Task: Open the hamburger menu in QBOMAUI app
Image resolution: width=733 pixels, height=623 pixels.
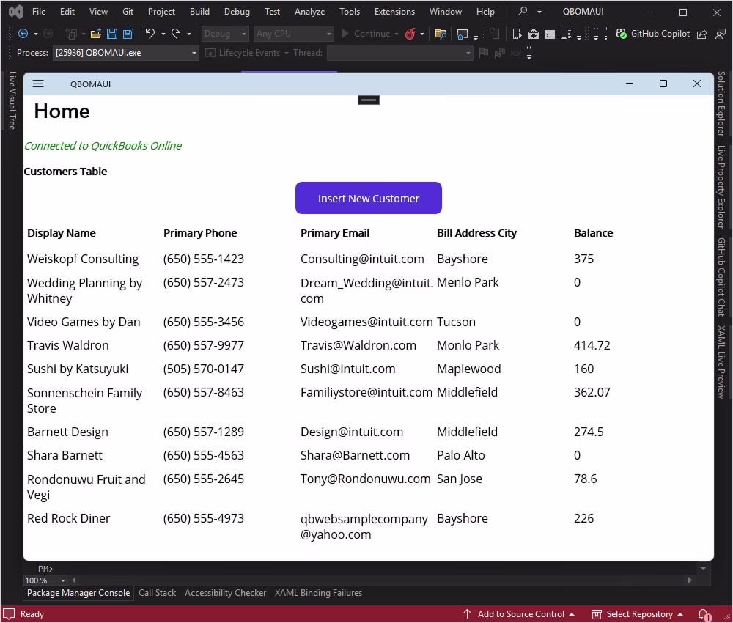Action: 38,84
